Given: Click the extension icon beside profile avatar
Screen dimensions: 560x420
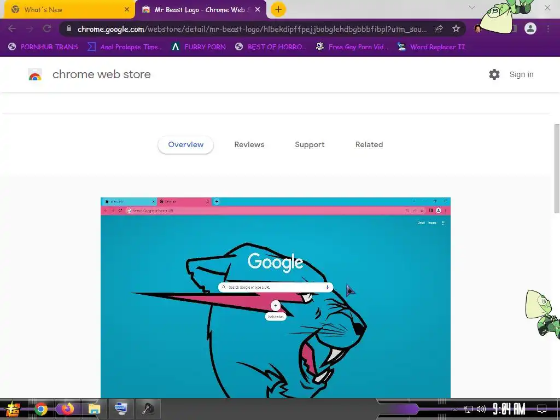Looking at the screenshot, I should [478, 28].
